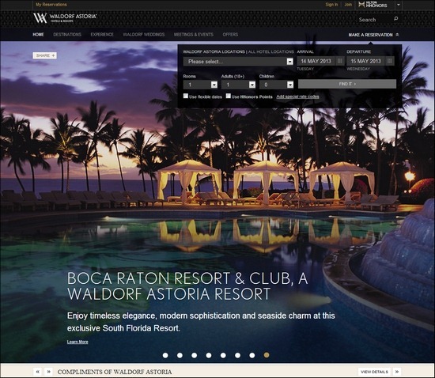Click the Boca Raton Resort & Club heading
435x378 pixels.
187,286
